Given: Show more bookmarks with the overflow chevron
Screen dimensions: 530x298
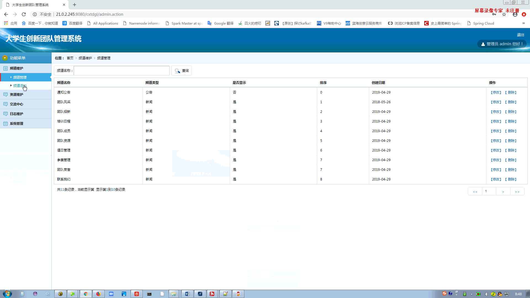Looking at the screenshot, I should pos(523,23).
